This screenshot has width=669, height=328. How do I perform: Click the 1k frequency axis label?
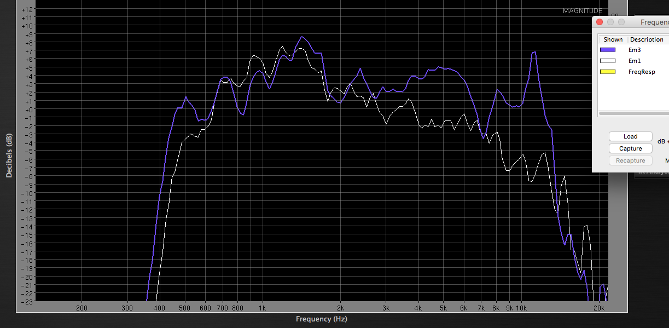262,308
